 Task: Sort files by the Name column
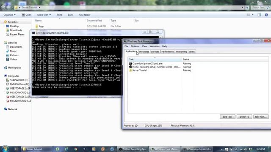pyautogui.click(x=38, y=21)
